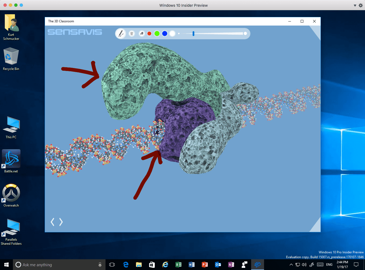Click the Ask me anything search box
This screenshot has width=365, height=270.
coord(59,265)
